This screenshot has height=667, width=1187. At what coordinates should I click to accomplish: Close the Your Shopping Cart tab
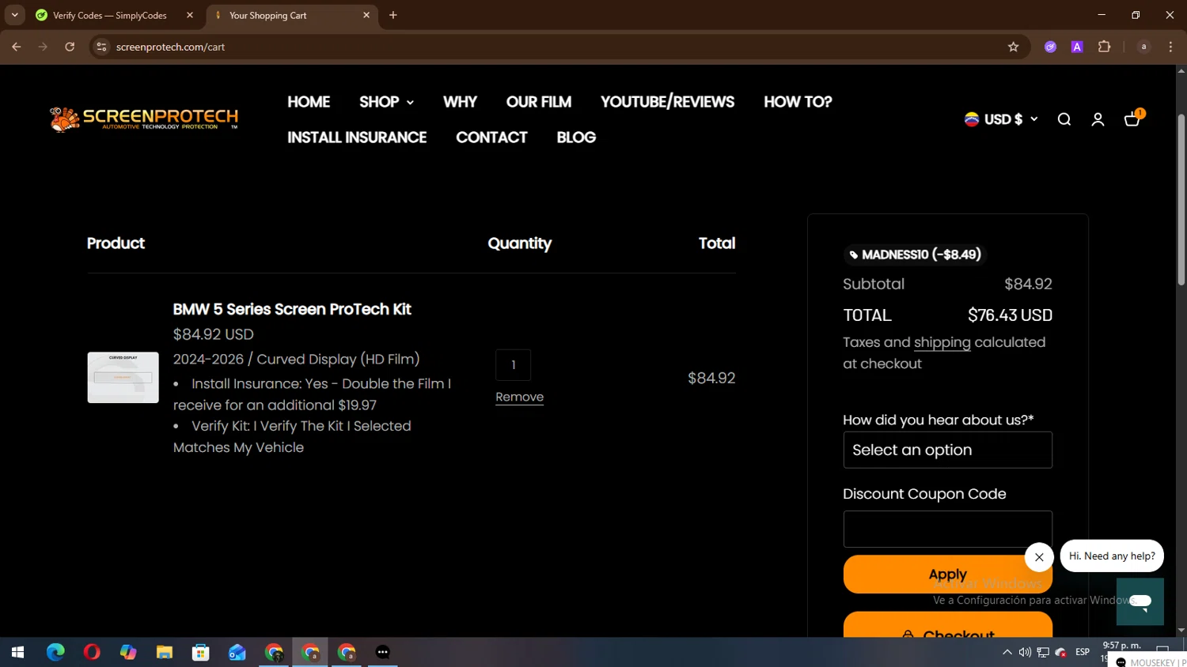coord(366,15)
